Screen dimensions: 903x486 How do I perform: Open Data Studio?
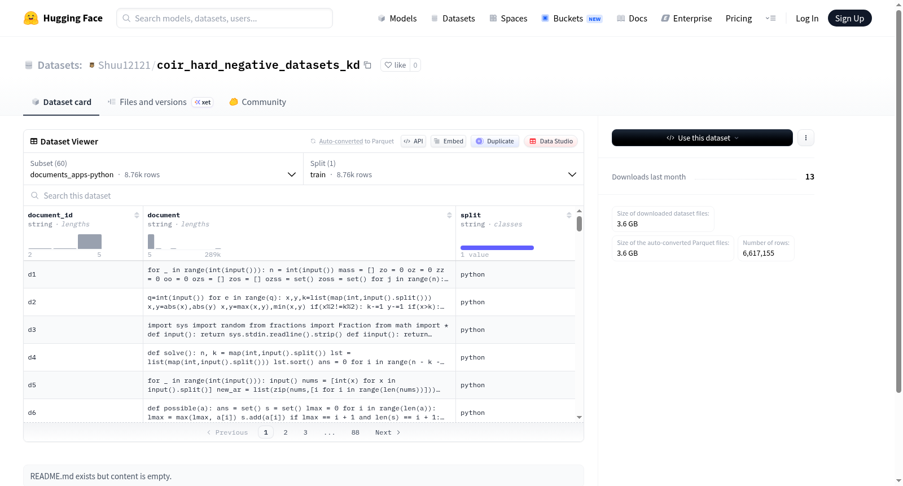551,141
